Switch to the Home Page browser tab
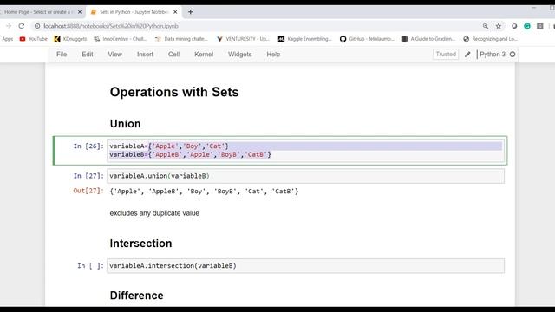555x312 pixels. pyautogui.click(x=38, y=12)
